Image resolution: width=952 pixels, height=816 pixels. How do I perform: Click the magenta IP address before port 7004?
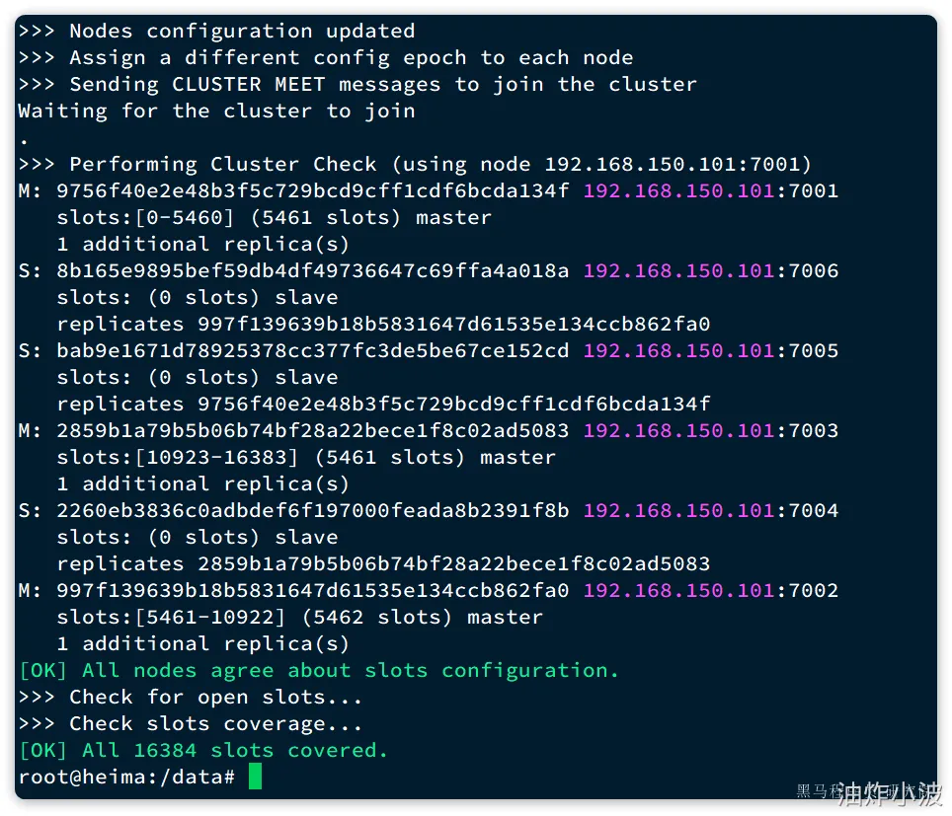678,510
